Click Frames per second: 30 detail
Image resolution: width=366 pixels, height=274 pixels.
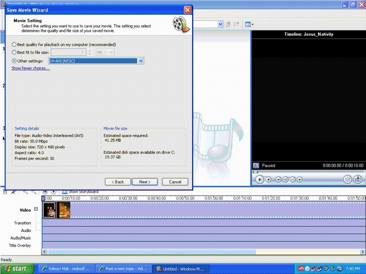pos(34,159)
